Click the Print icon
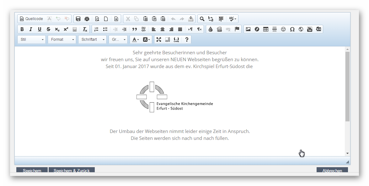The width and height of the screenshot is (369, 186). 87,19
